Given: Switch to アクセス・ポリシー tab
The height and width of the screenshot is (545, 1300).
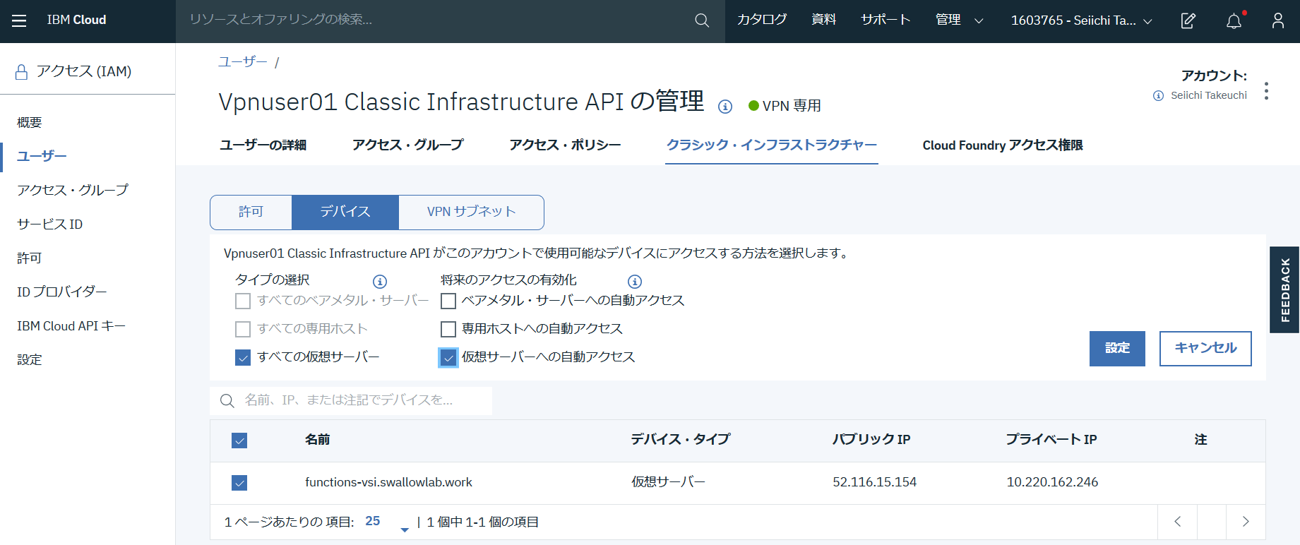Looking at the screenshot, I should [566, 145].
